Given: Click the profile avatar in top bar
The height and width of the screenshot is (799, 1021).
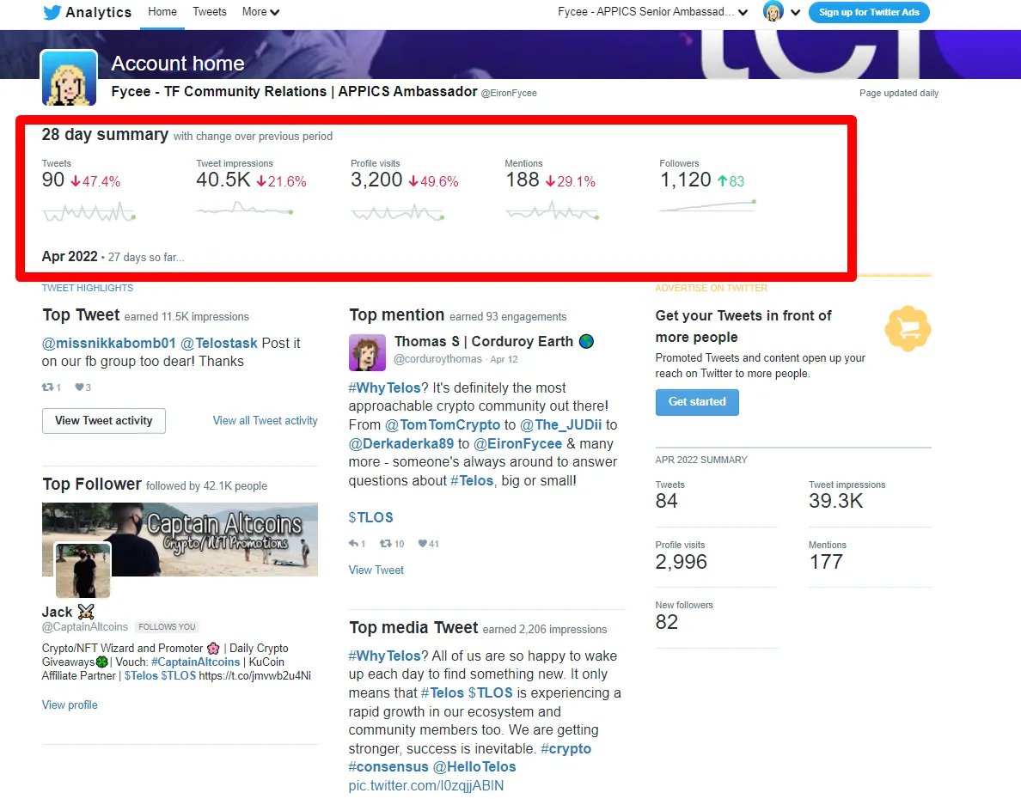Looking at the screenshot, I should 773,12.
